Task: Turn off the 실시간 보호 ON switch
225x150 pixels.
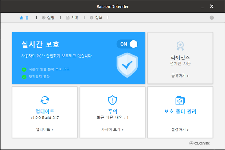Action: pos(127,44)
